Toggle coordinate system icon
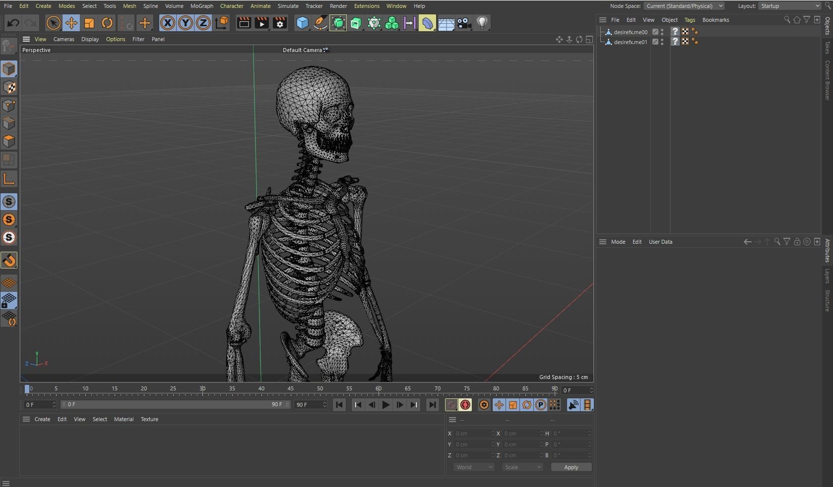This screenshot has height=487, width=833. pyautogui.click(x=222, y=23)
